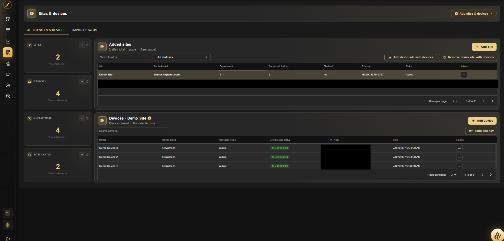Expand the Sites card chevron
Screen dimensions: 504x241
pyautogui.click(x=82, y=45)
